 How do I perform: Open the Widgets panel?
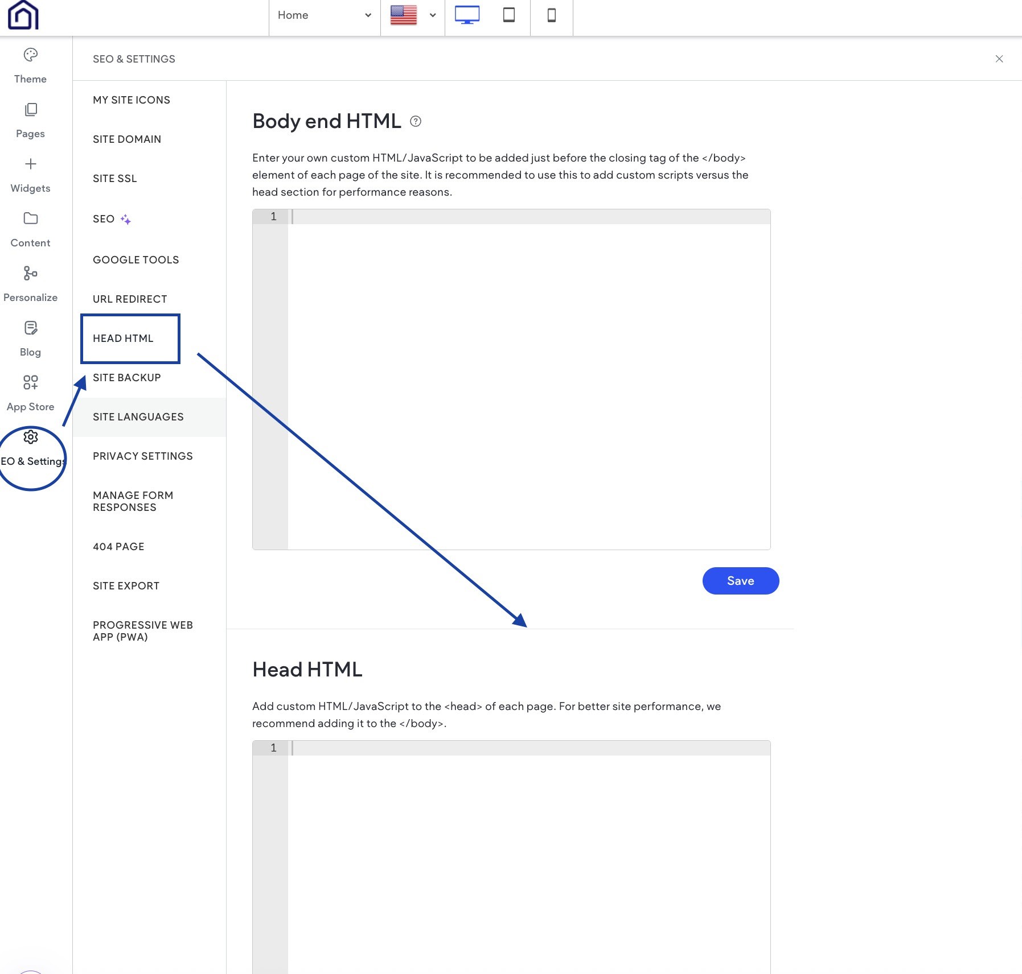tap(30, 174)
